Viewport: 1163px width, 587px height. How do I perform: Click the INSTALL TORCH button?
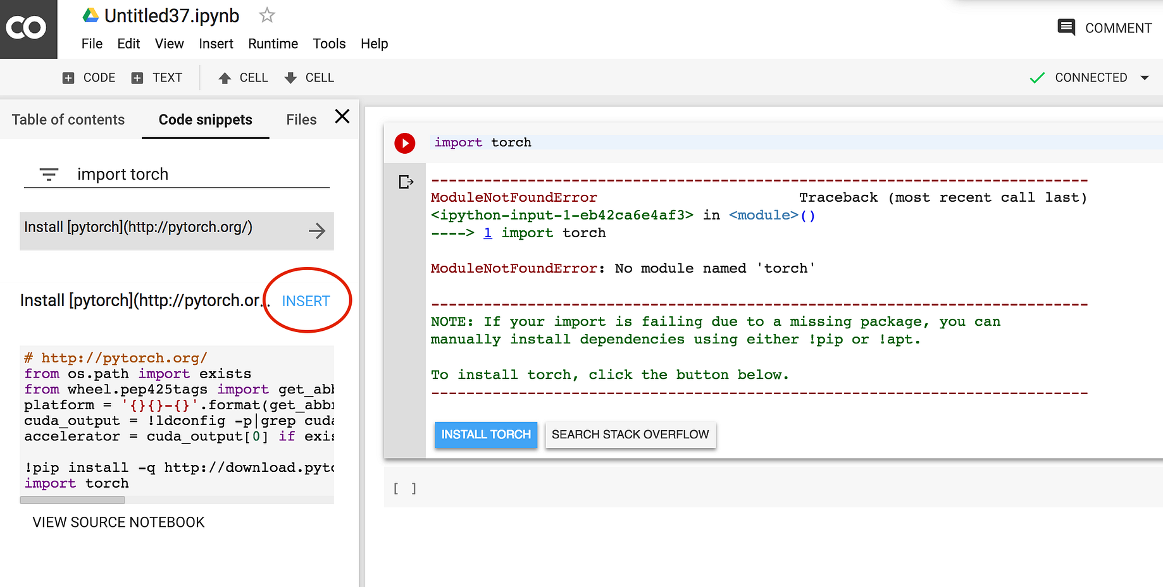pos(486,435)
